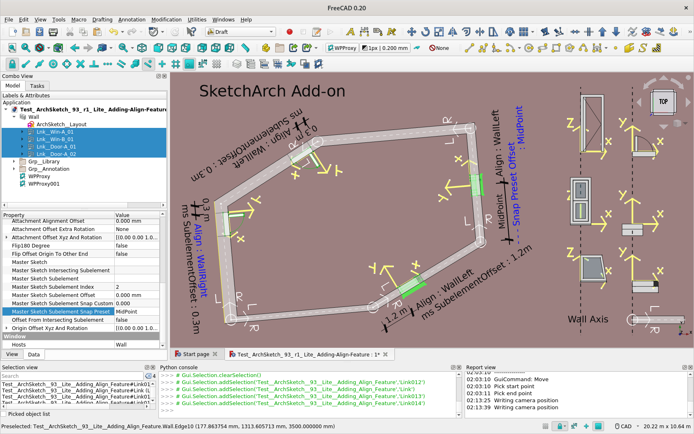Click the Print icon
Image resolution: width=694 pixels, height=434 pixels.
[53, 32]
